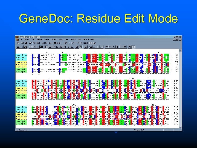Select the P shading mode button
Screen dimensions: 197x148
[x=54, y=47]
